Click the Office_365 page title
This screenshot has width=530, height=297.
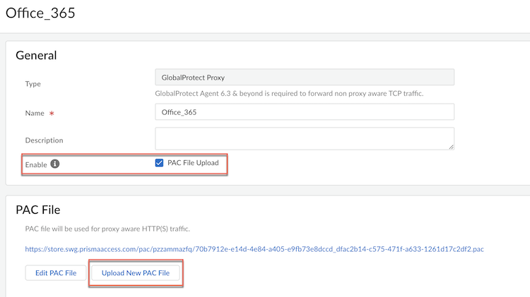pos(40,13)
